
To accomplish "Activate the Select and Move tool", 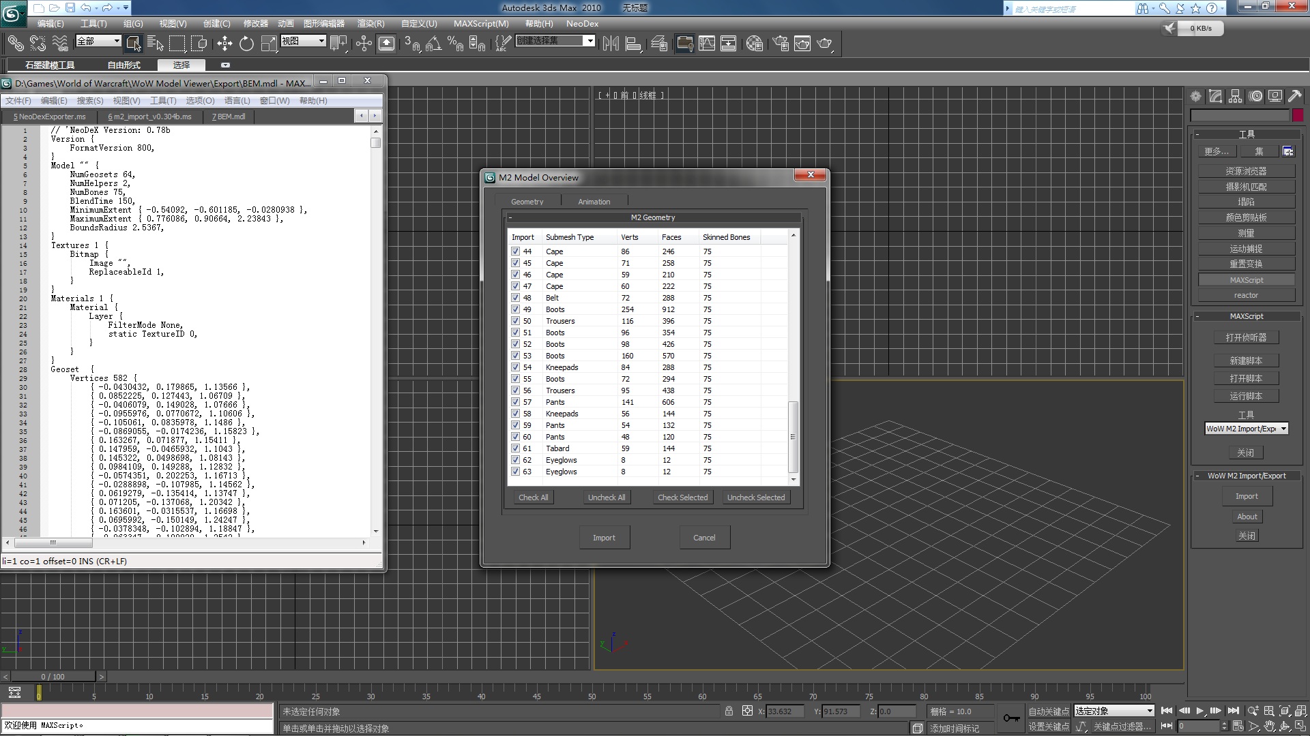I will pos(224,44).
